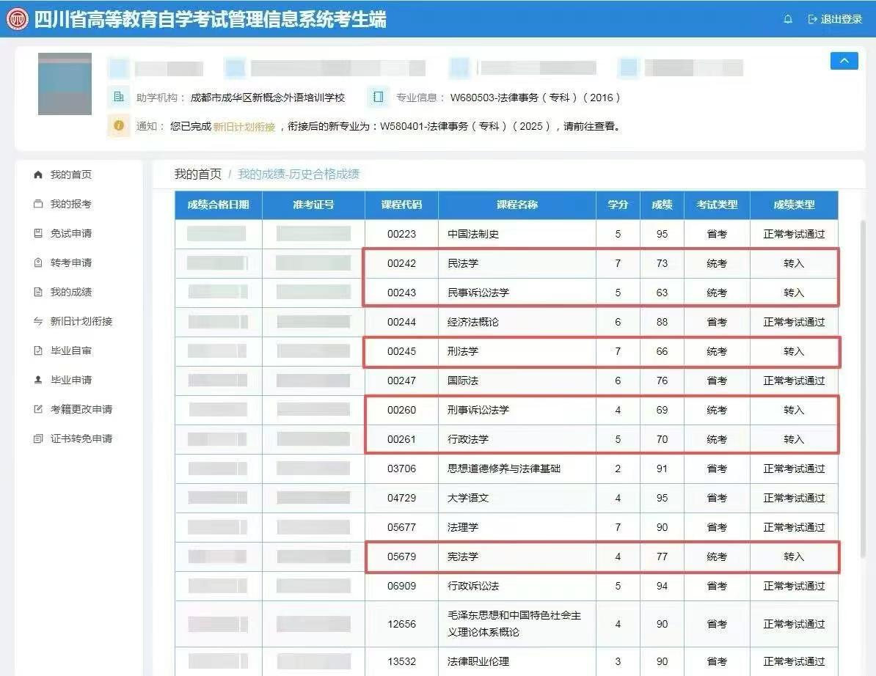Click the 考籍更改申请 edit icon
Image resolution: width=876 pixels, height=676 pixels.
[38, 409]
